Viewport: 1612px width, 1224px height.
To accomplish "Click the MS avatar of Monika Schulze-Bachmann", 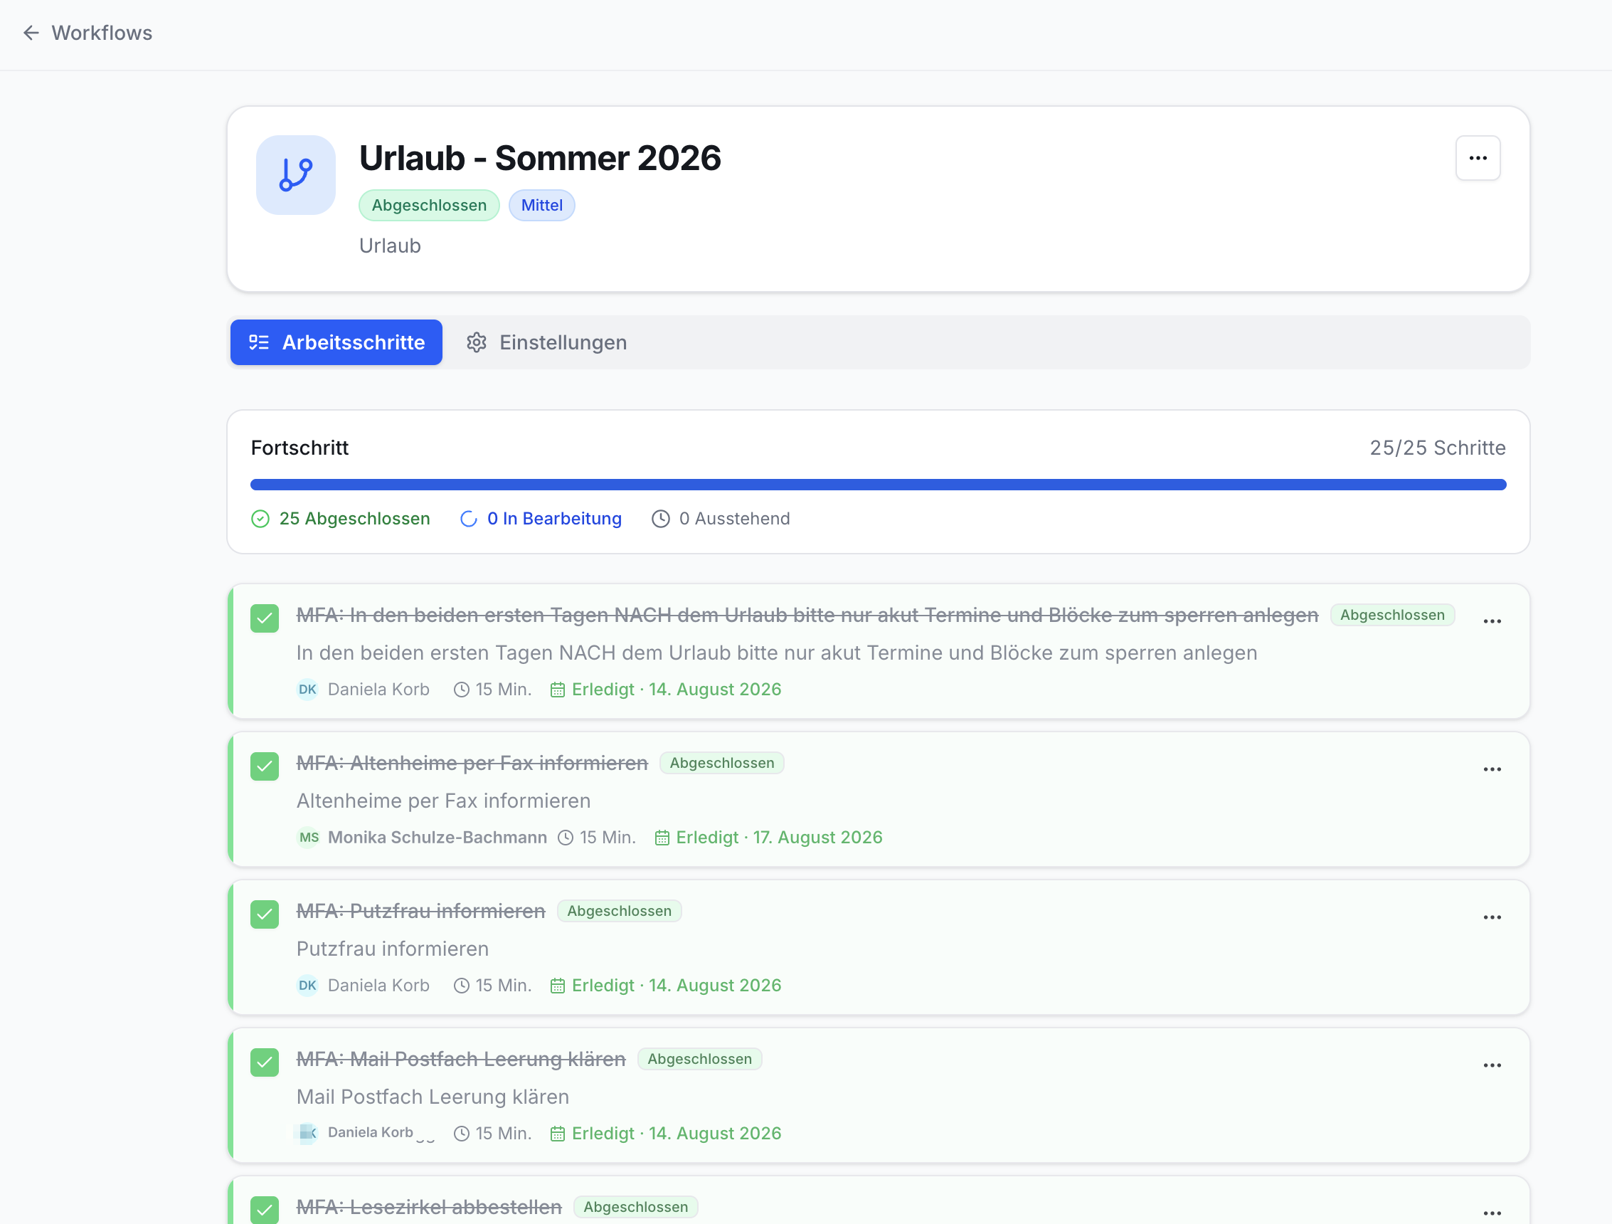I will point(308,838).
